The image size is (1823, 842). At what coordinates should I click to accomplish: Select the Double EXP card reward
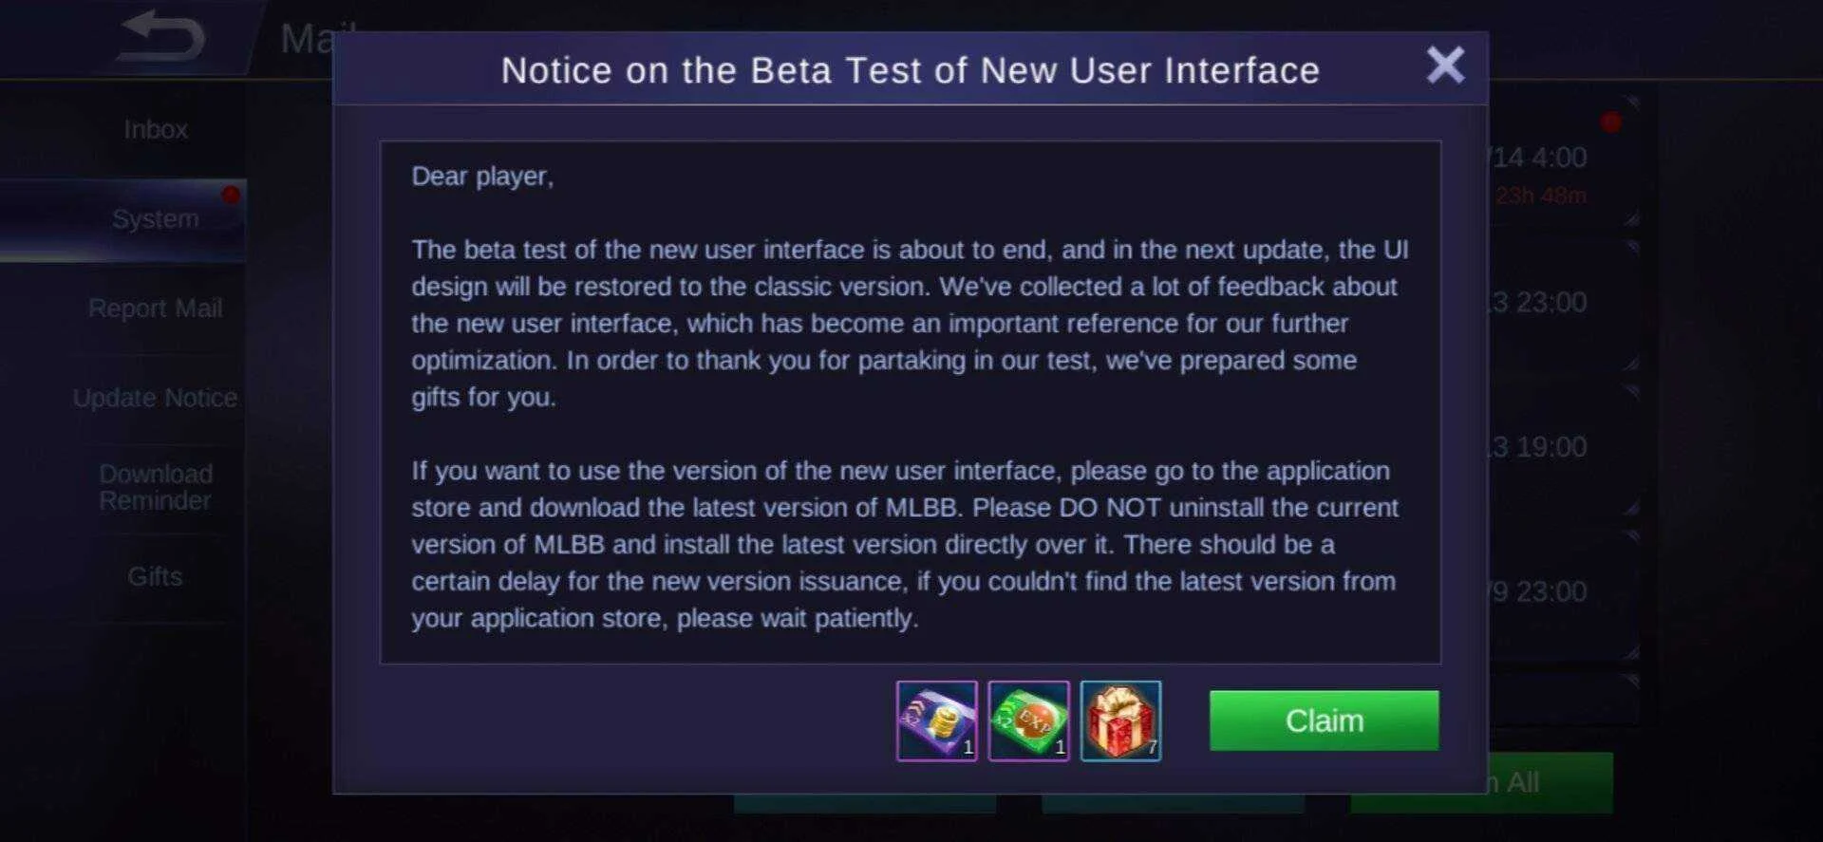1028,720
